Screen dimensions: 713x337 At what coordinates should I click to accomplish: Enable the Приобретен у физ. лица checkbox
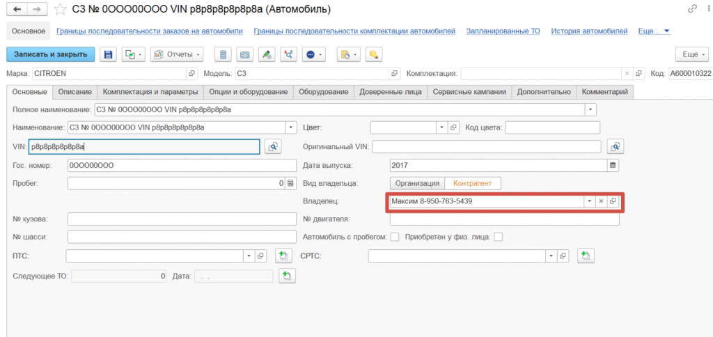(498, 237)
